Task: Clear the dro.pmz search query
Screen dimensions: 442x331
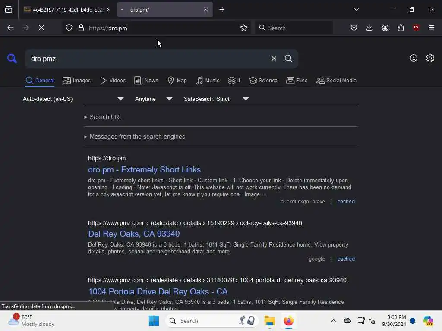Action: (x=274, y=59)
